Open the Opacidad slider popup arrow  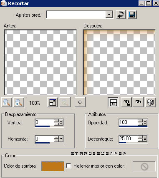pyautogui.click(x=145, y=122)
